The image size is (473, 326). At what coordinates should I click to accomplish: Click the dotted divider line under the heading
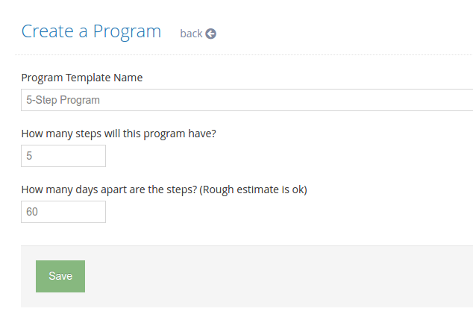click(x=244, y=55)
